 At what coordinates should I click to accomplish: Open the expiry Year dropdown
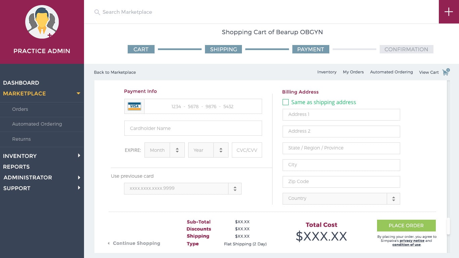point(221,150)
